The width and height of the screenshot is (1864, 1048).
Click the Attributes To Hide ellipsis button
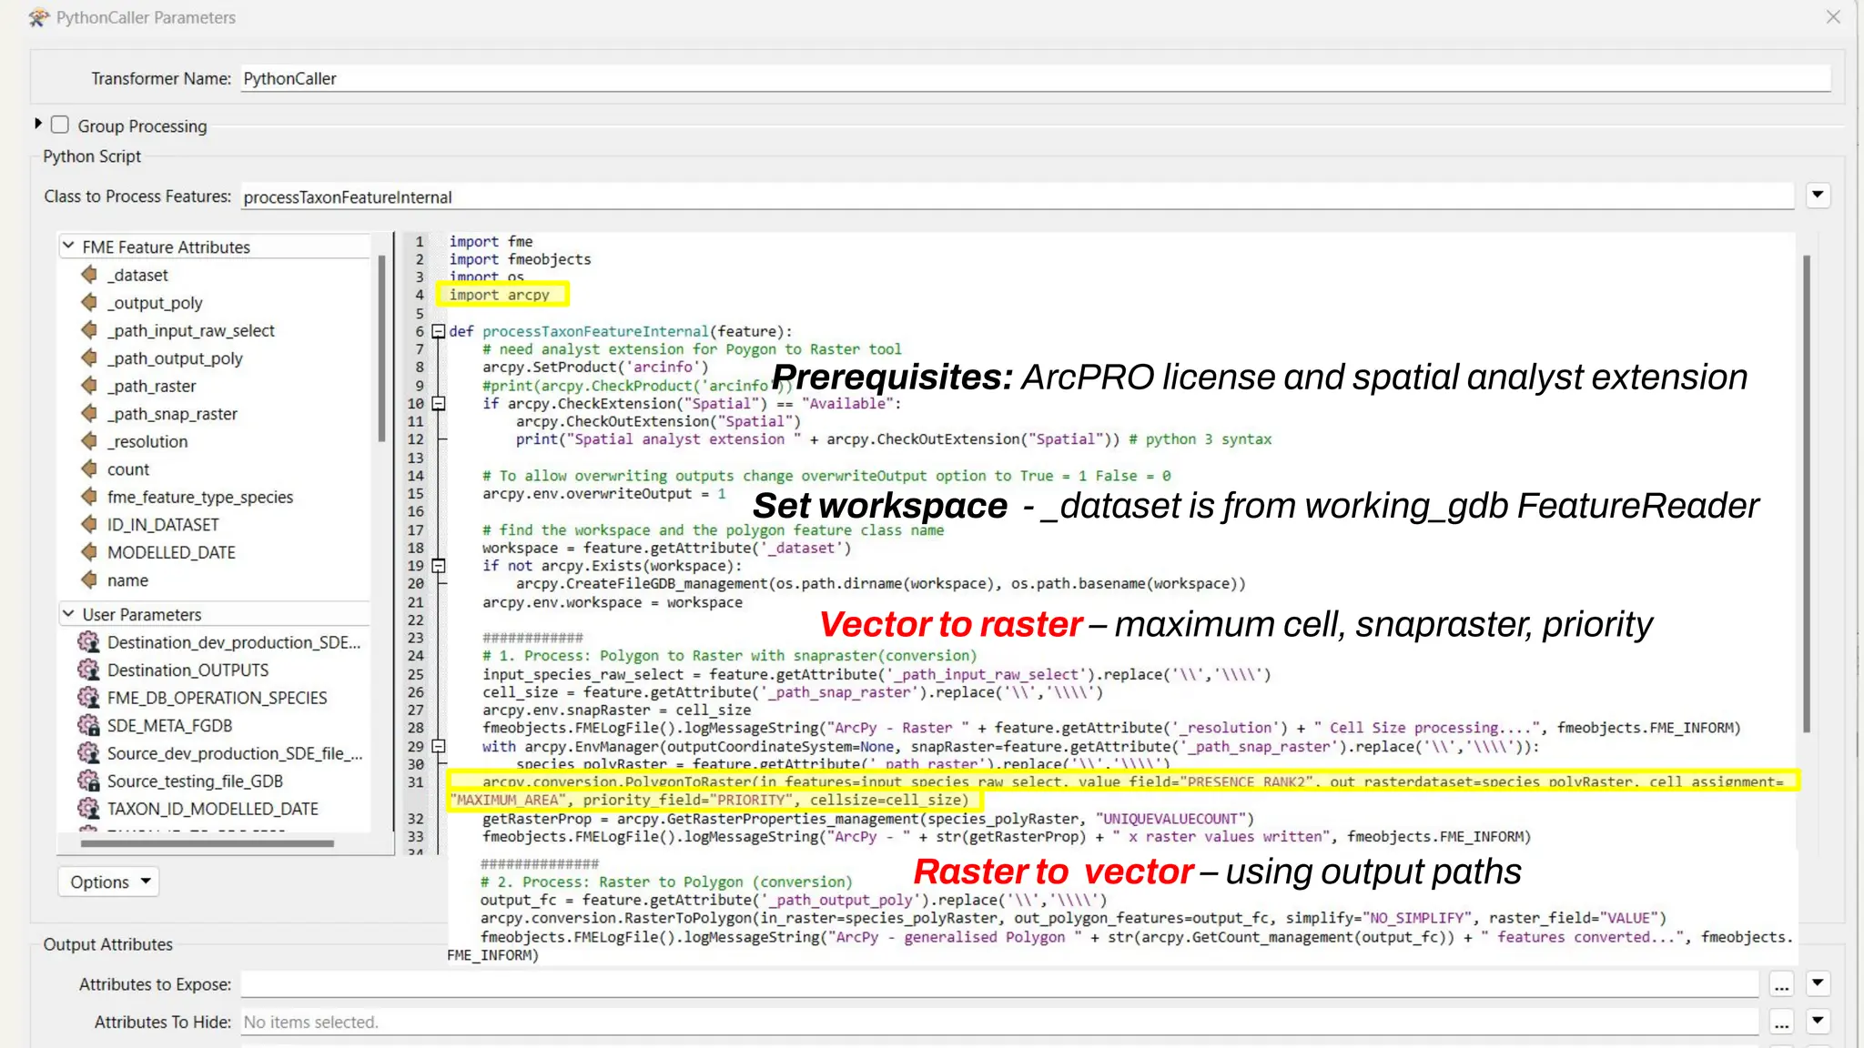pos(1781,1022)
